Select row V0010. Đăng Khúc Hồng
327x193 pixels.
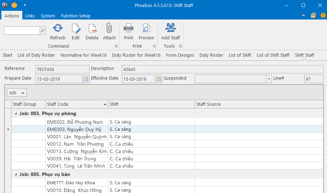point(167,190)
